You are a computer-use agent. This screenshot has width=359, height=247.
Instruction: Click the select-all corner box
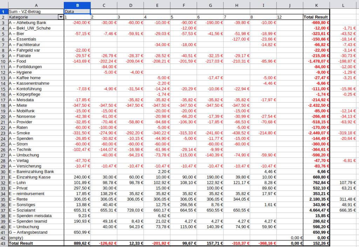(x=4, y=5)
